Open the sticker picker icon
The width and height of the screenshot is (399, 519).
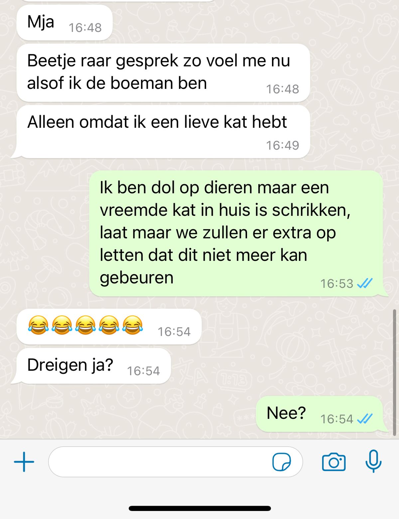point(281,462)
